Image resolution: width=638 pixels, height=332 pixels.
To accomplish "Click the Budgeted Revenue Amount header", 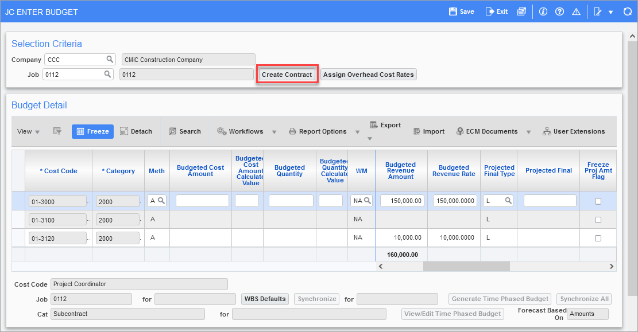I will pos(401,171).
